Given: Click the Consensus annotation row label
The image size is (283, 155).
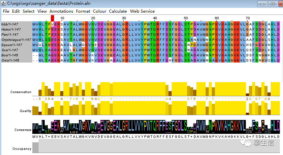Looking at the screenshot, I should pyautogui.click(x=23, y=130).
